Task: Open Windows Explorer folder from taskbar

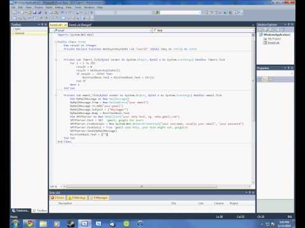Action: click(43, 224)
